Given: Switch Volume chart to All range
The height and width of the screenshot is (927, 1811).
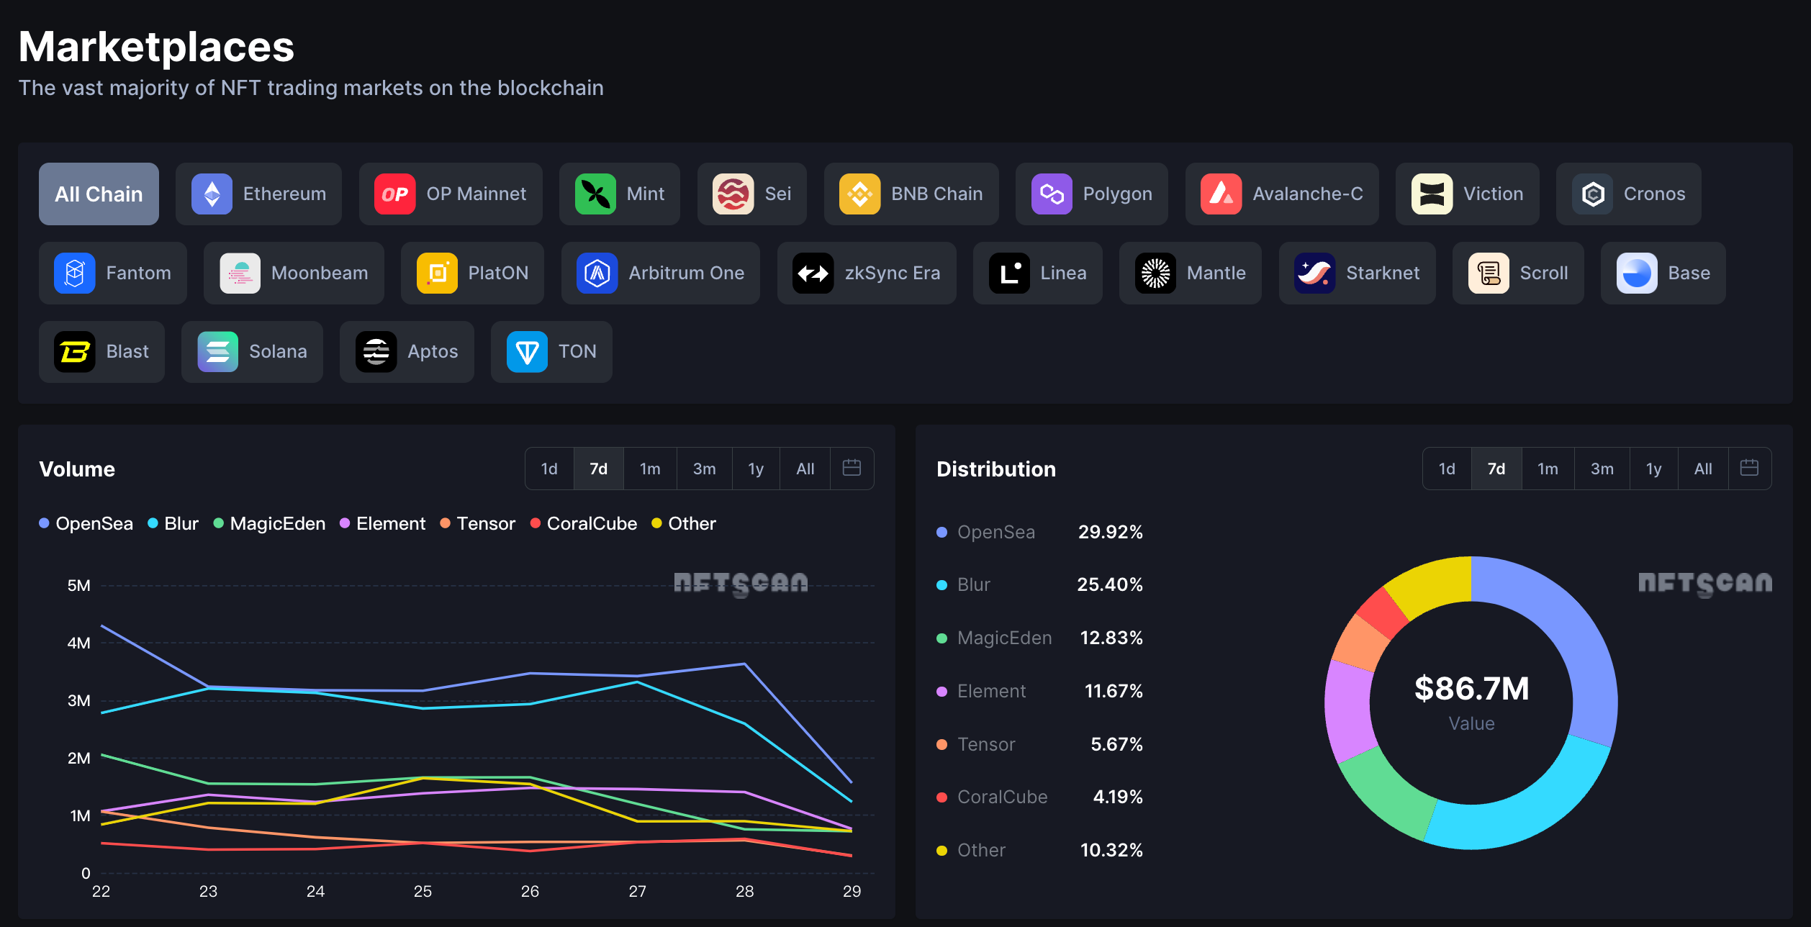Looking at the screenshot, I should 805,469.
